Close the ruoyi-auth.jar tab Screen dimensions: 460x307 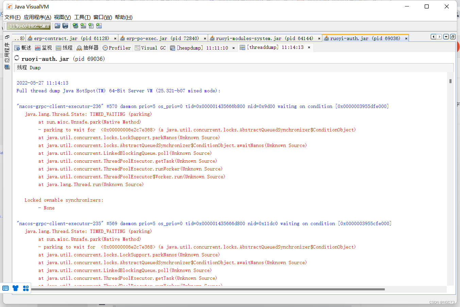click(406, 39)
